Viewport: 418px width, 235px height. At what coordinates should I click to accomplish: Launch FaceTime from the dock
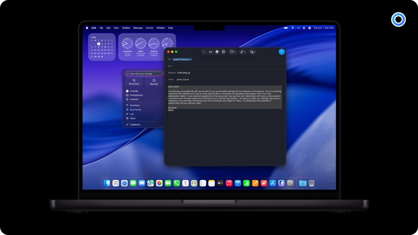click(x=168, y=183)
